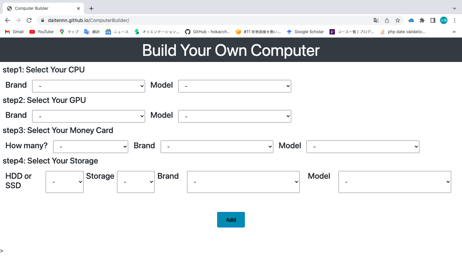Open the コース一覧 bookmark
Image resolution: width=462 pixels, height=260 pixels.
(x=352, y=32)
